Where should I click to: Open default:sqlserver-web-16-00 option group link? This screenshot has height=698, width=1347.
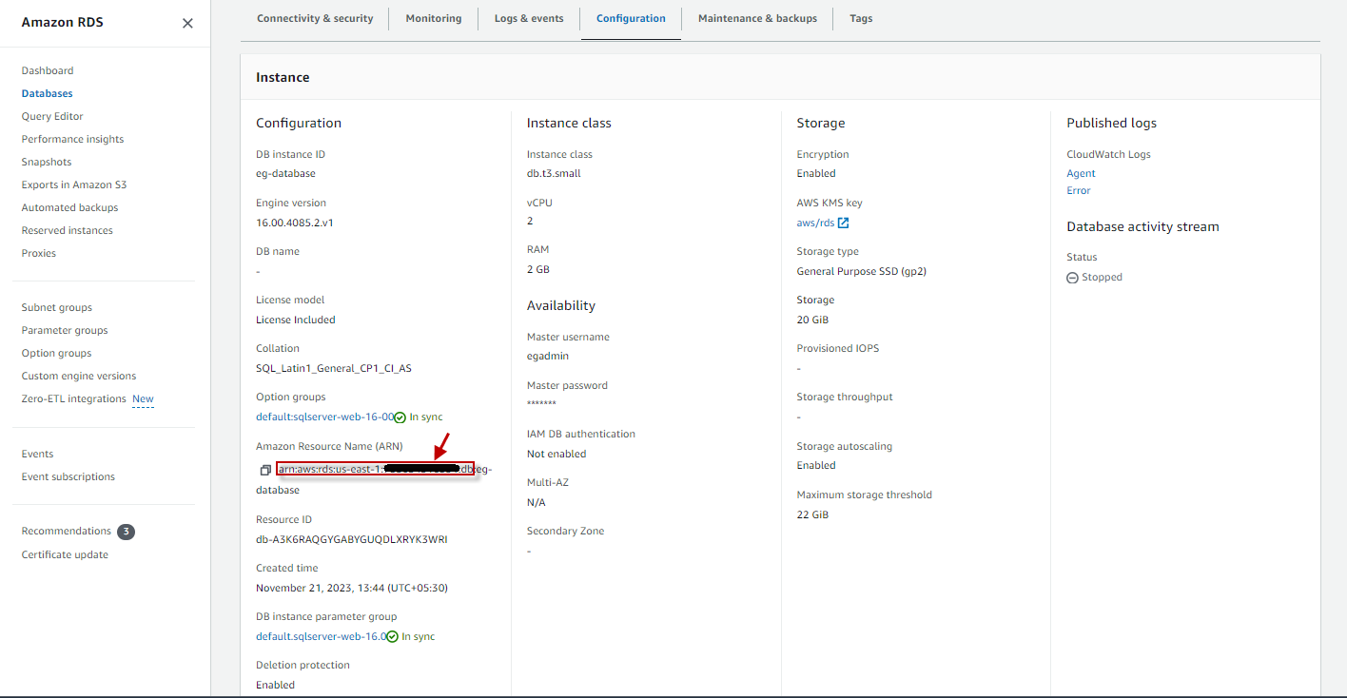coord(324,417)
